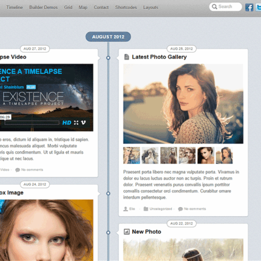This screenshot has height=261, width=261.
Task: Focus the Search input field
Action: click(226, 7)
